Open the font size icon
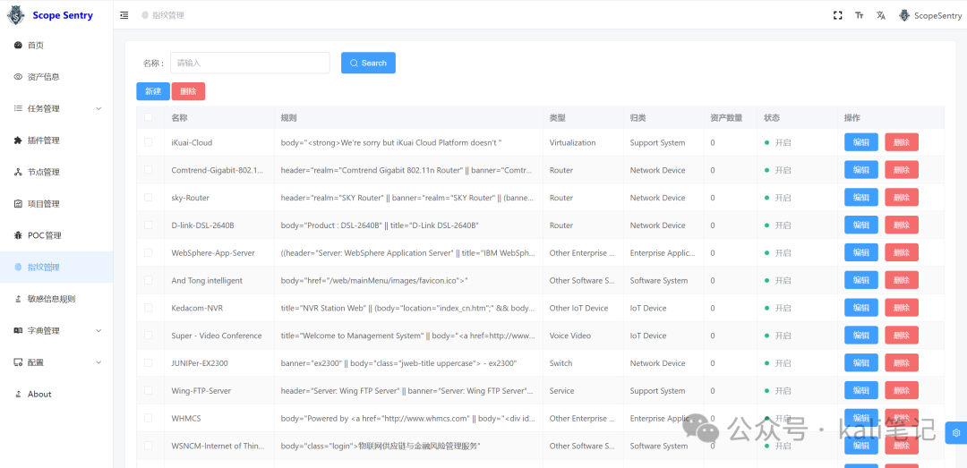 pos(859,15)
